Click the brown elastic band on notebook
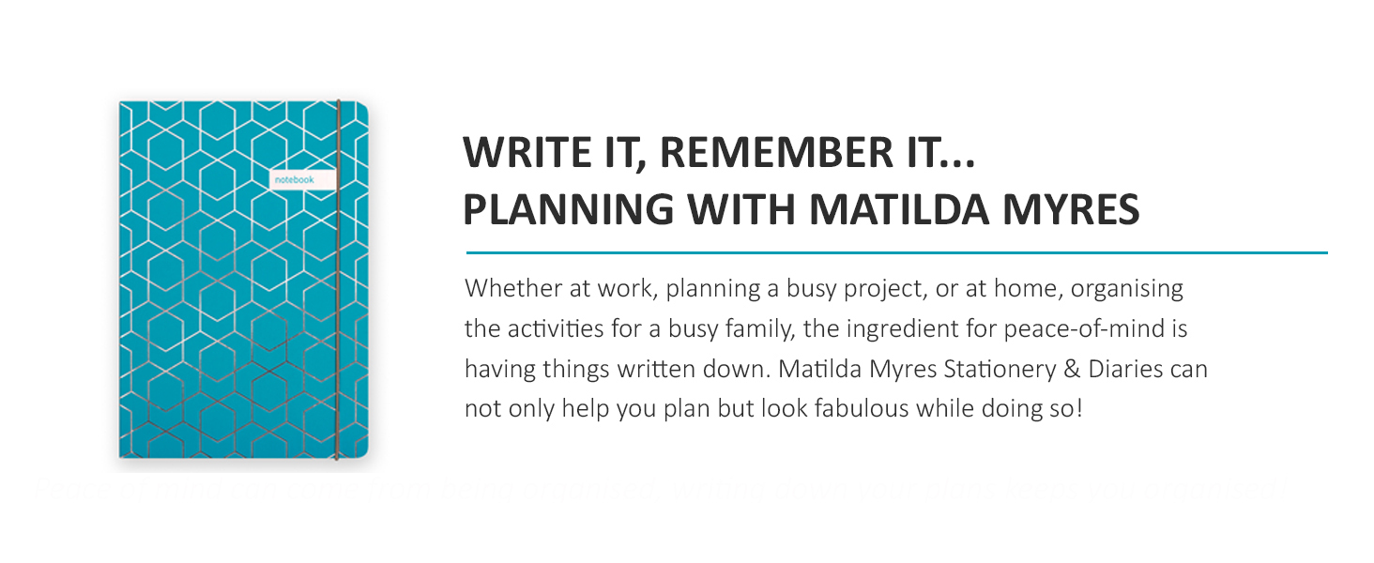 click(x=338, y=279)
